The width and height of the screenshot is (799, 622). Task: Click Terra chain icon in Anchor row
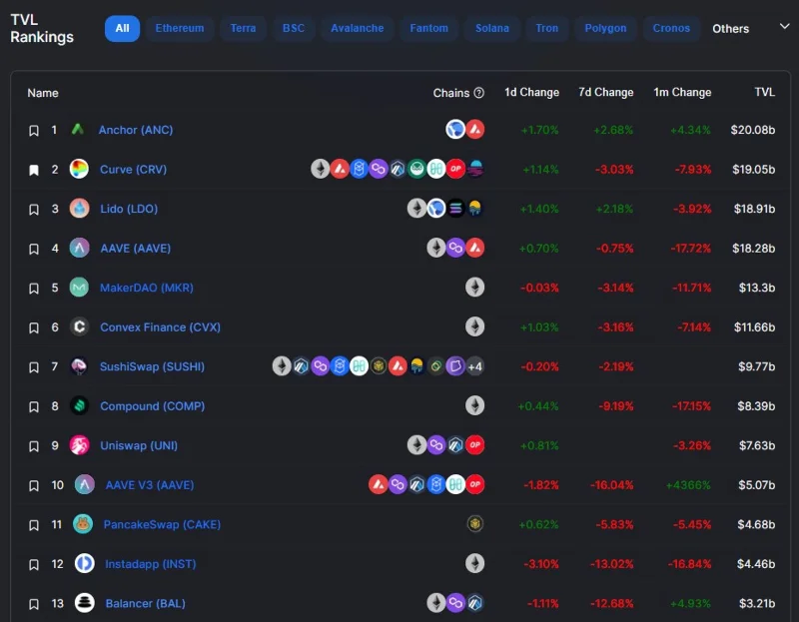(455, 130)
